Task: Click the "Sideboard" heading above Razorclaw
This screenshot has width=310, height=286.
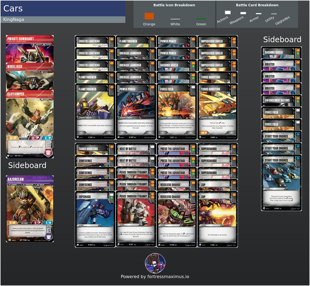Action: (x=27, y=165)
